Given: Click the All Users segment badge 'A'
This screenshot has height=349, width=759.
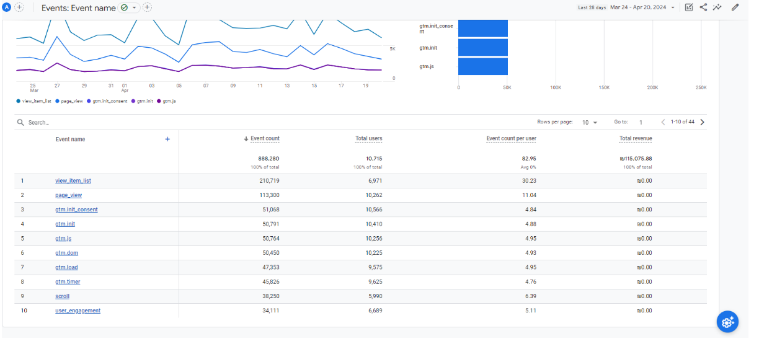Looking at the screenshot, I should point(7,7).
